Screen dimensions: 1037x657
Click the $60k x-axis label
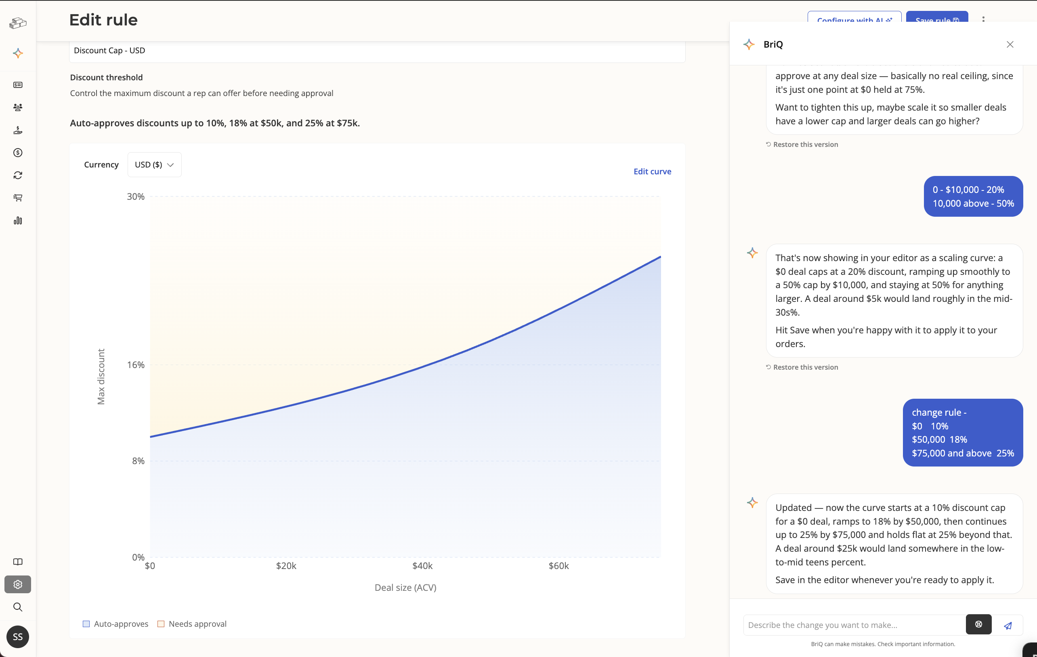558,566
